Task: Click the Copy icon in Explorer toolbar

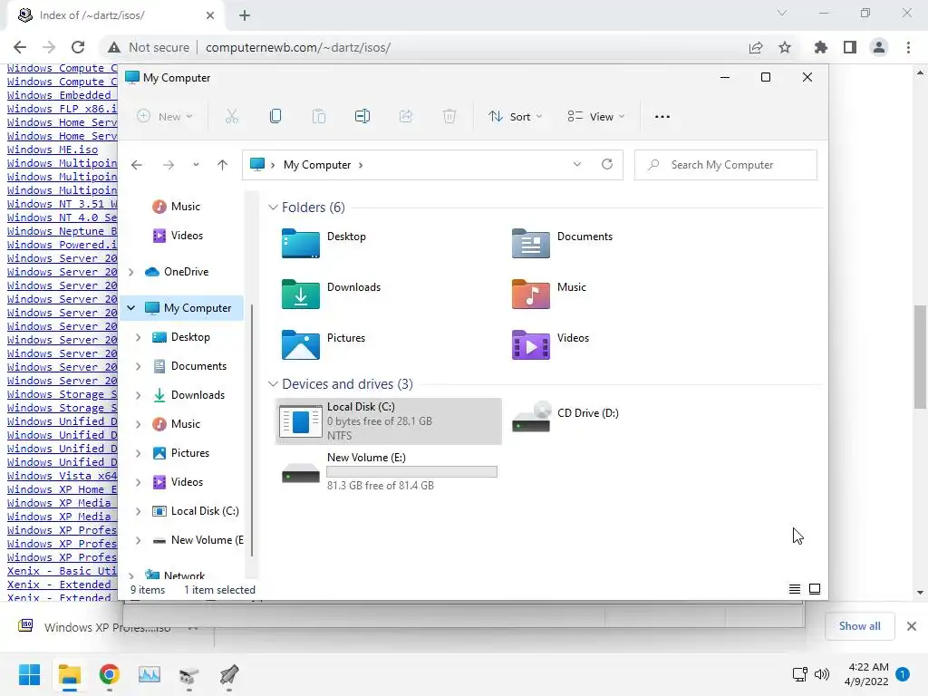Action: click(x=275, y=117)
